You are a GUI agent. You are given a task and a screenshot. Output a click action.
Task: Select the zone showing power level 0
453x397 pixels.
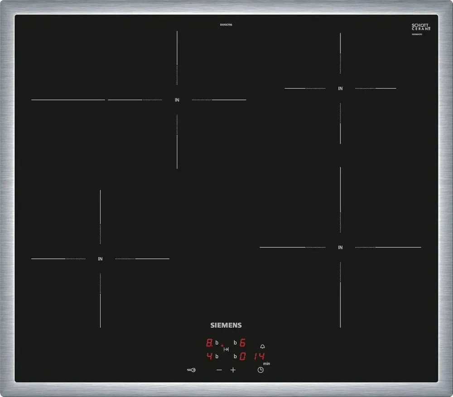click(x=242, y=356)
